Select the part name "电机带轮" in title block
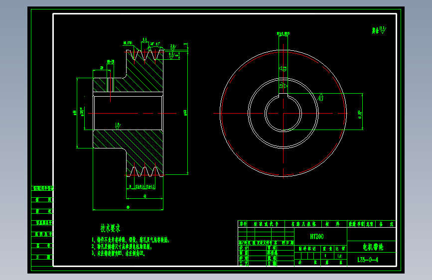Image resolution: width=432 pixels, height=280 pixels. (373, 247)
